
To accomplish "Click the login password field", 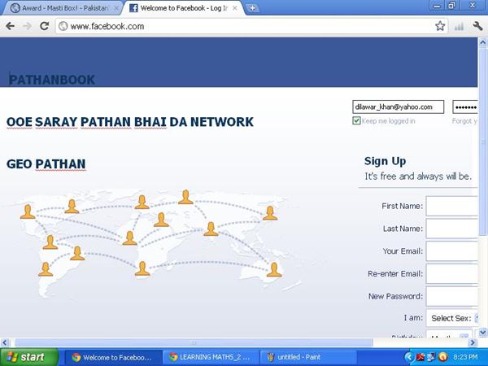I will [x=465, y=107].
